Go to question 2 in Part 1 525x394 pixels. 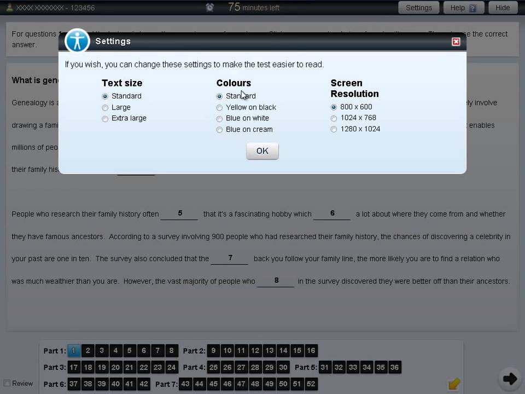87,351
